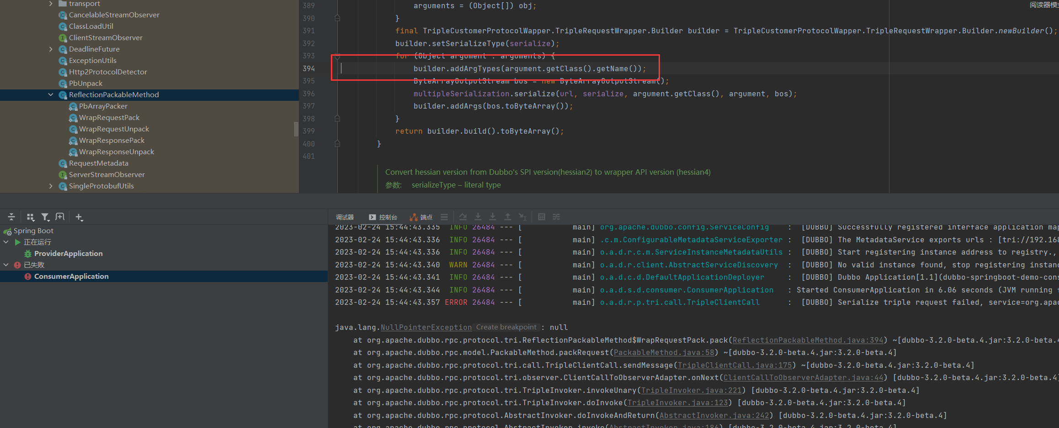1059x428 pixels.
Task: Click the NullPointerException link
Action: [x=426, y=328]
